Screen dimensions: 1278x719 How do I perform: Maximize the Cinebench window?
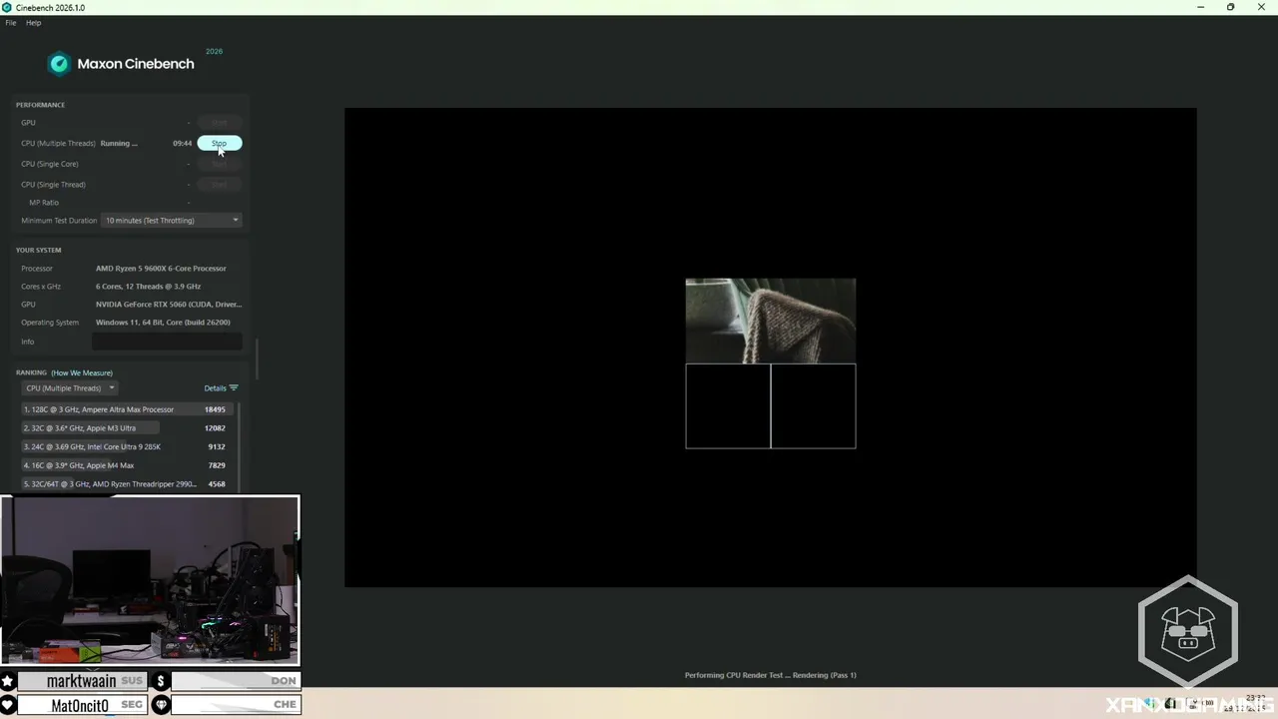coord(1230,7)
